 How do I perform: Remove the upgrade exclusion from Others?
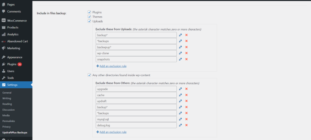186,89
